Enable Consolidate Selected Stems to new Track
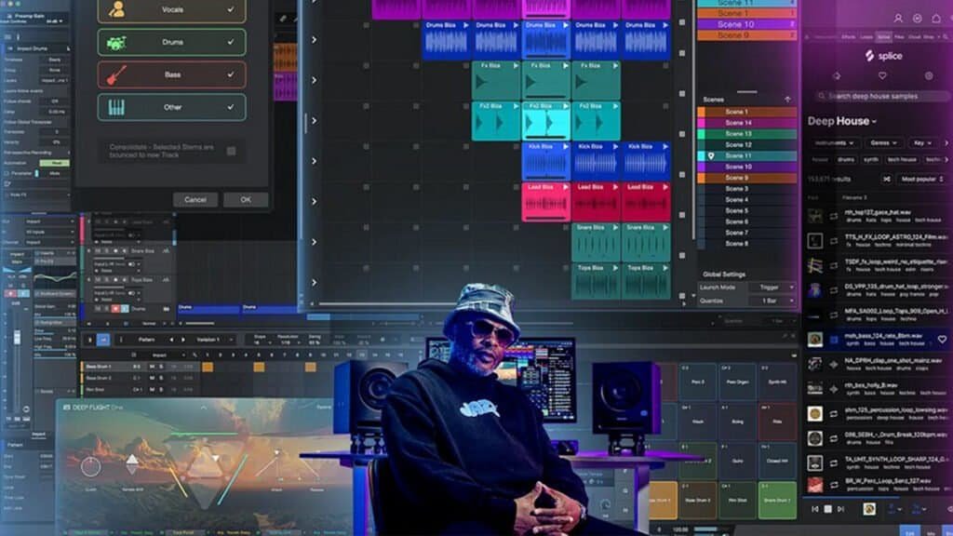 pyautogui.click(x=230, y=149)
